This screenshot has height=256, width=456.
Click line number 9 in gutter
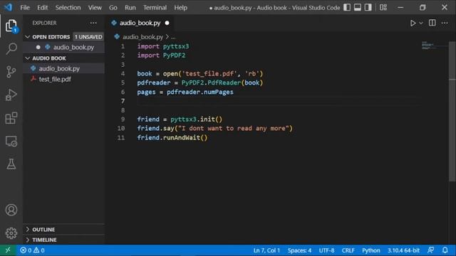click(123, 119)
